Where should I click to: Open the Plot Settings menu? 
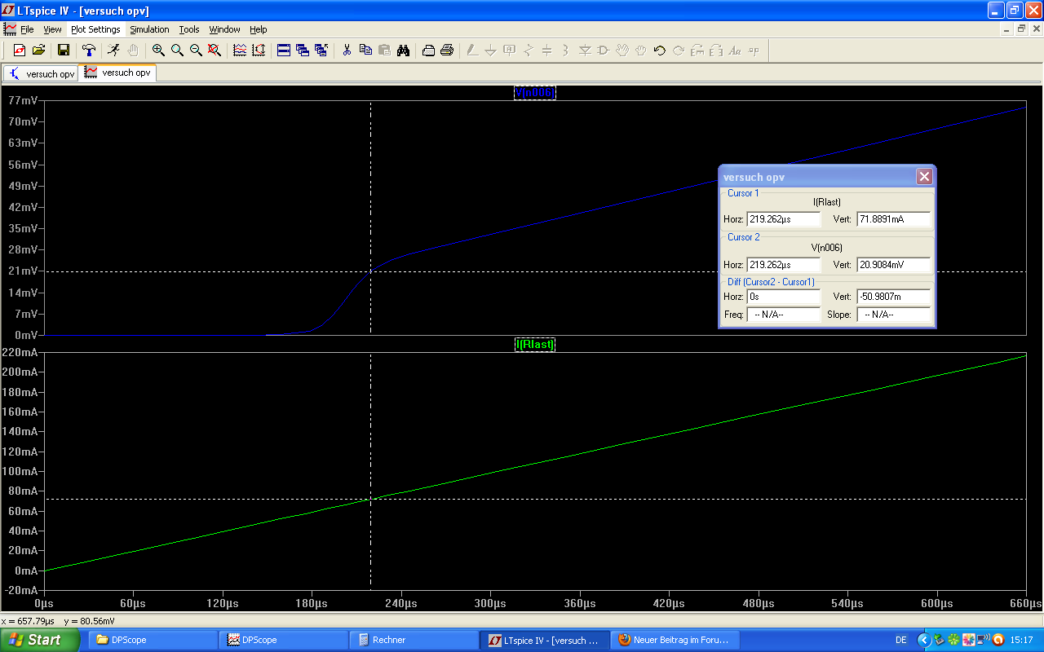[x=95, y=29]
